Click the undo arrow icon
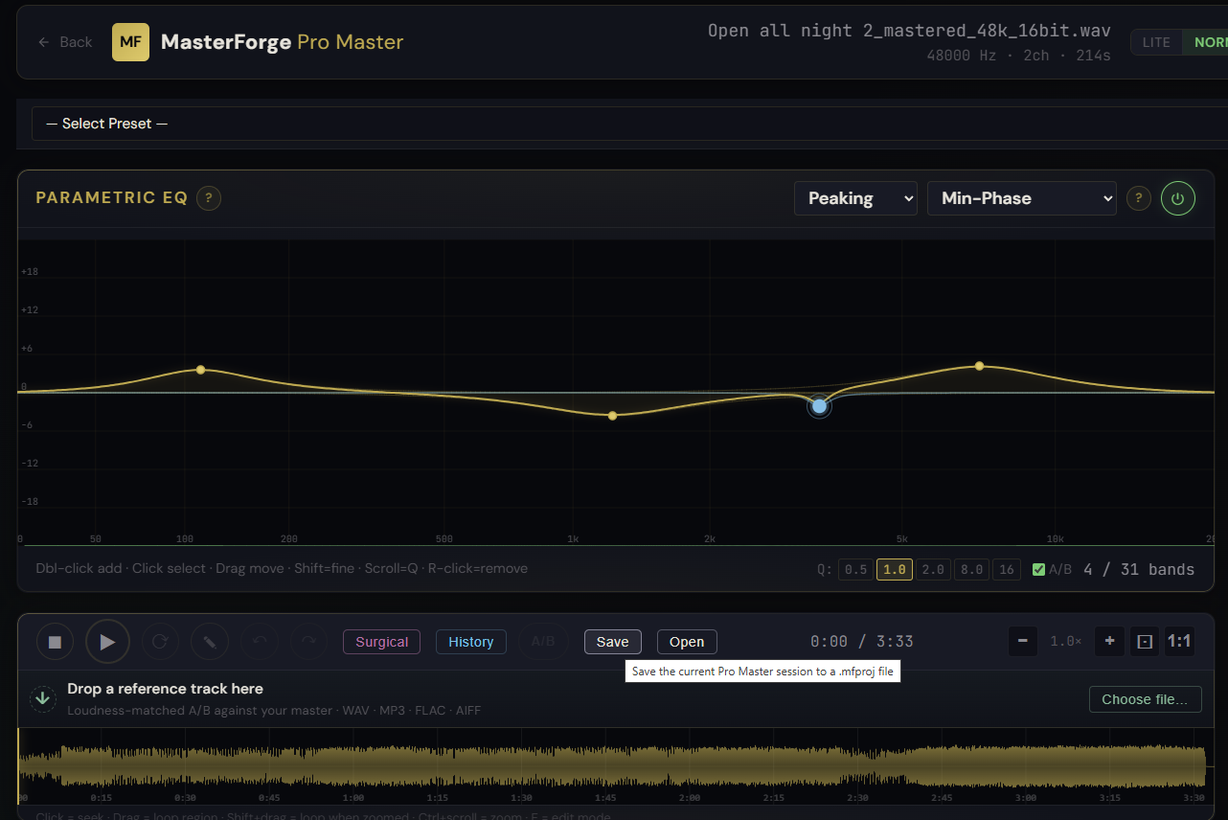The image size is (1228, 820). coord(259,642)
